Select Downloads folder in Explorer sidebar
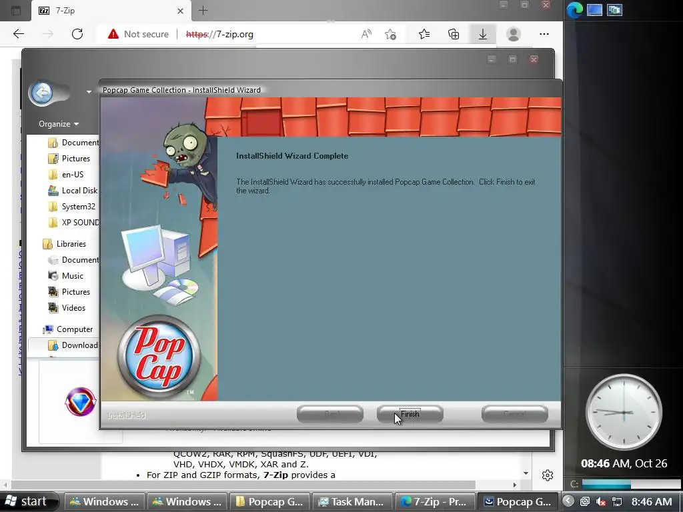The height and width of the screenshot is (512, 683). [x=73, y=345]
